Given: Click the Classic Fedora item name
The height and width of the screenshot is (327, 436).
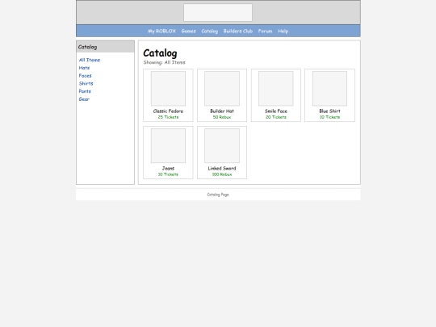Looking at the screenshot, I should [x=168, y=111].
